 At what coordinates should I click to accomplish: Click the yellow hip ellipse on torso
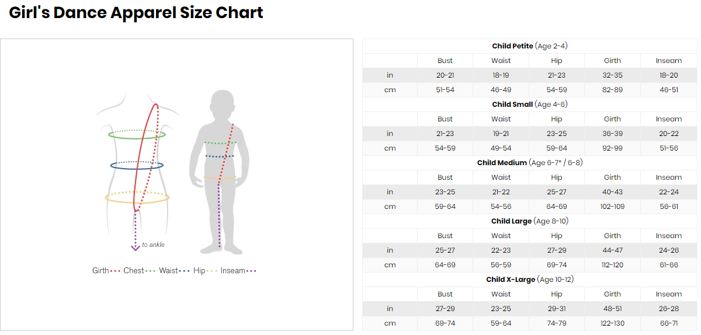[x=137, y=197]
